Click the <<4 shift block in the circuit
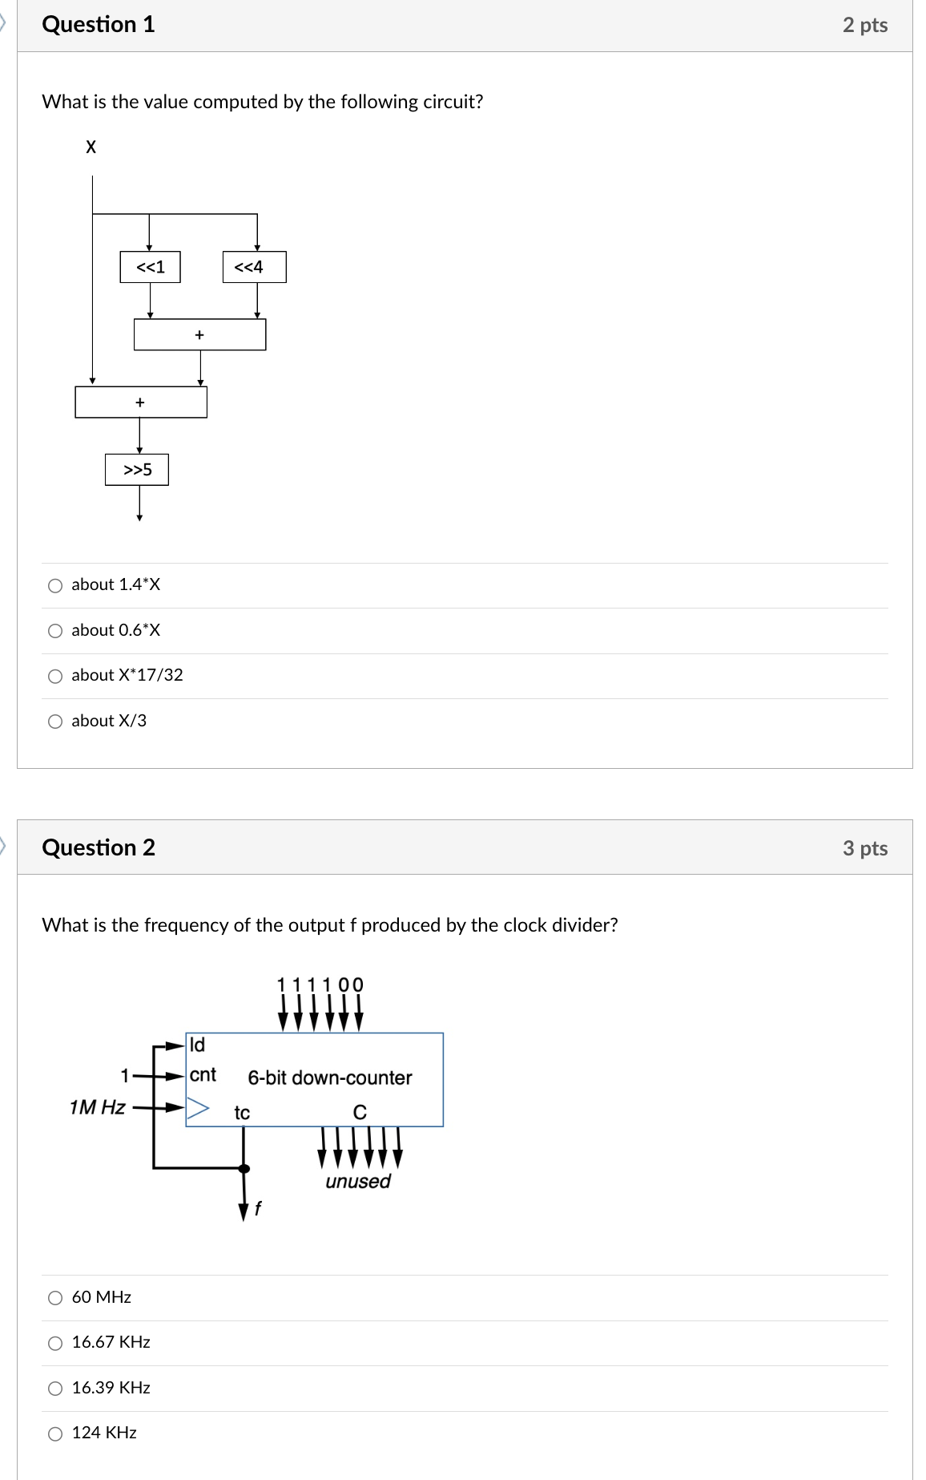The image size is (926, 1480). click(x=255, y=265)
